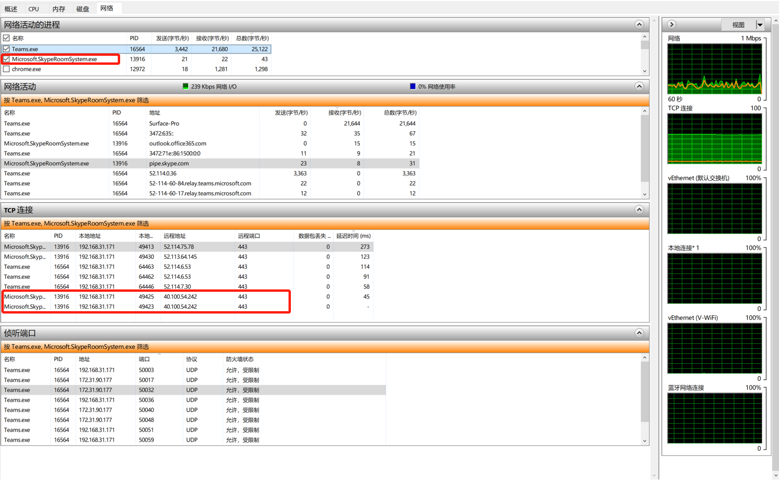Switch to the 磁盘 tab
779x480 pixels.
pyautogui.click(x=83, y=9)
